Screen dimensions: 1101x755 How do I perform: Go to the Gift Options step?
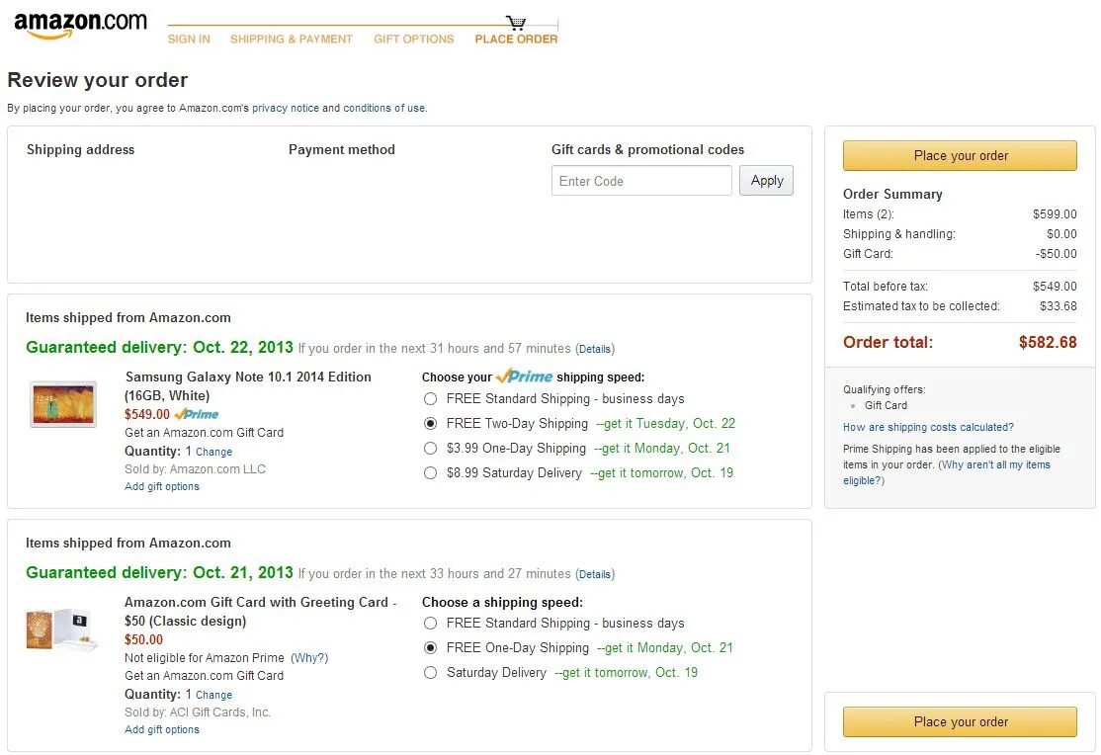(x=413, y=40)
